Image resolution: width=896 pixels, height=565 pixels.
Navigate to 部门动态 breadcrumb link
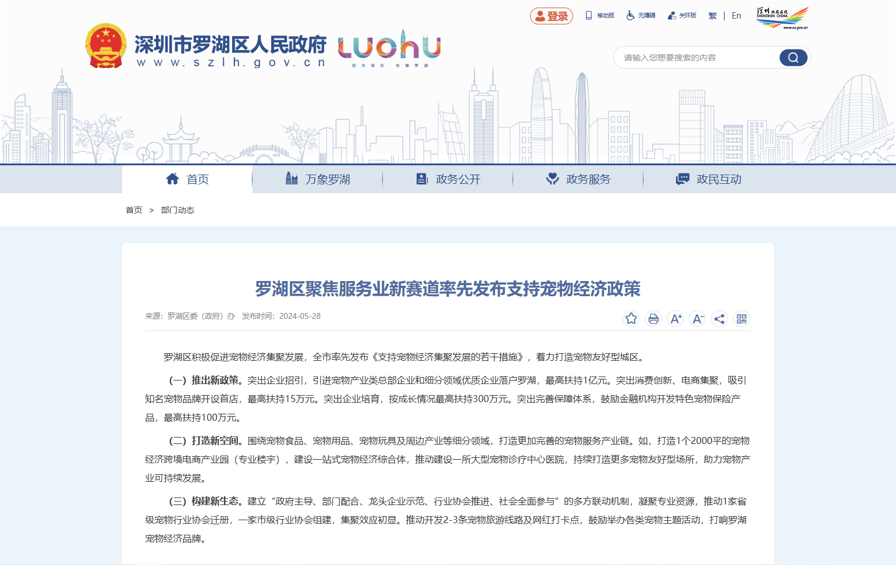[x=178, y=210]
